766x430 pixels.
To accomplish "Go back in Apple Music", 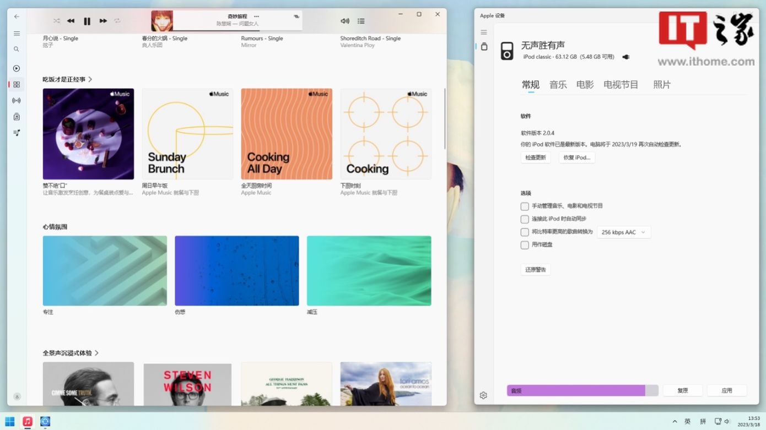I will click(x=17, y=17).
